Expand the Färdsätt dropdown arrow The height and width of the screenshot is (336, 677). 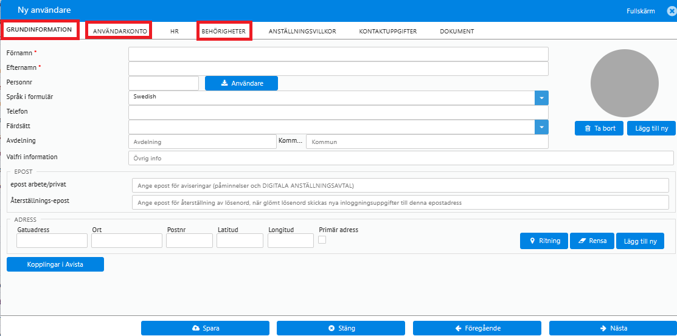541,127
